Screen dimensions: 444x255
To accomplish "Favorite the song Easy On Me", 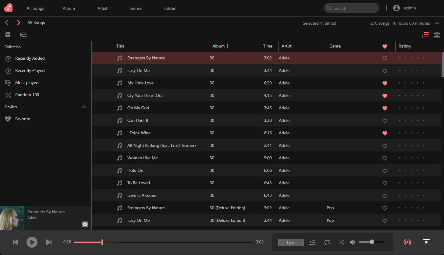I will point(385,71).
